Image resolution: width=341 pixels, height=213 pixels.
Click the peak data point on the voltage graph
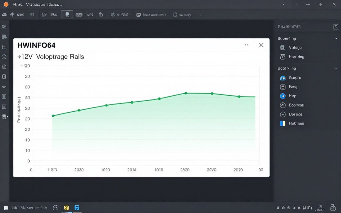185,94
